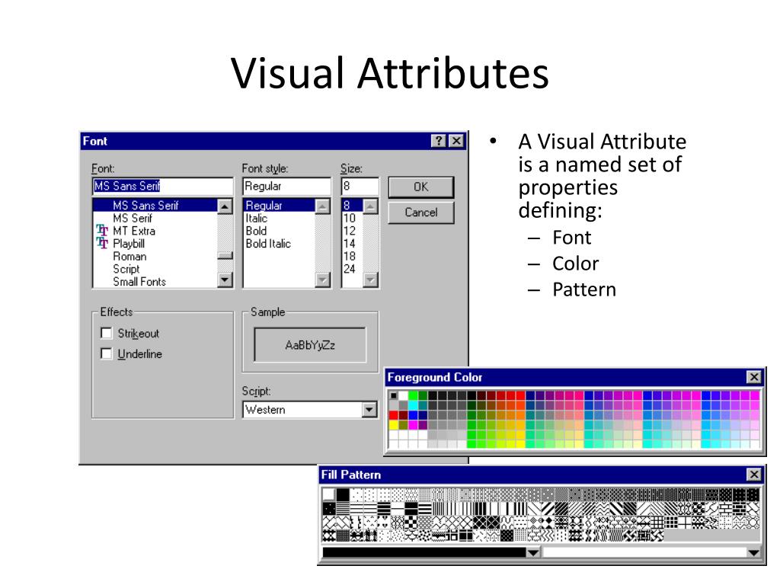Select the MT Extra TrueType font entry
The image size is (780, 585).
point(134,231)
